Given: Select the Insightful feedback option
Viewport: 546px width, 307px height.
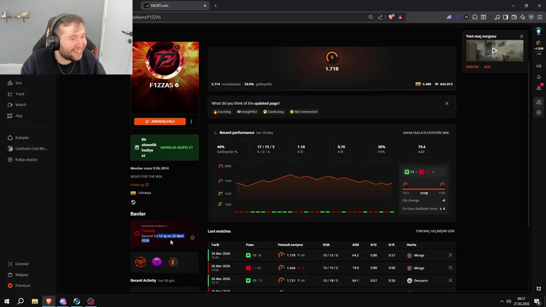Looking at the screenshot, I should click(247, 112).
